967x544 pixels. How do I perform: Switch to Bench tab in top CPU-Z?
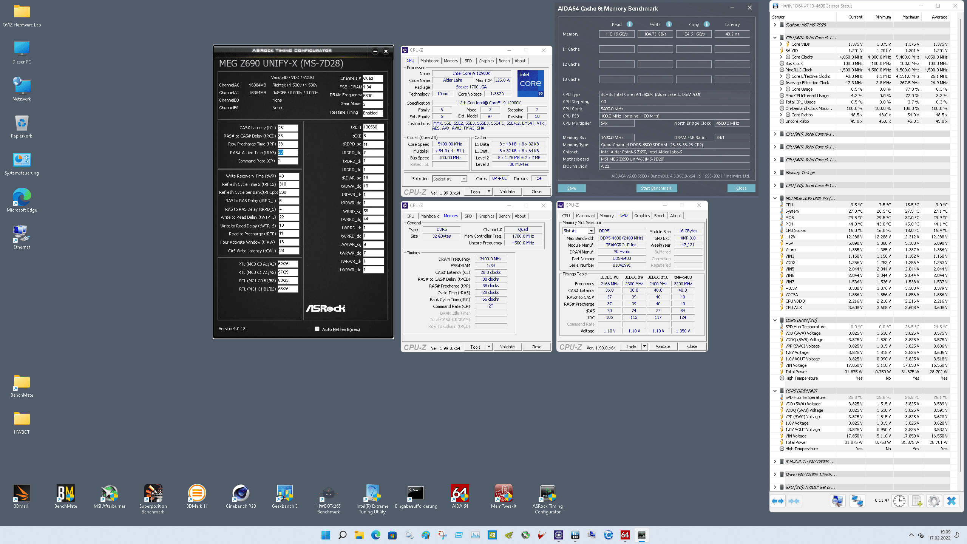pyautogui.click(x=504, y=61)
